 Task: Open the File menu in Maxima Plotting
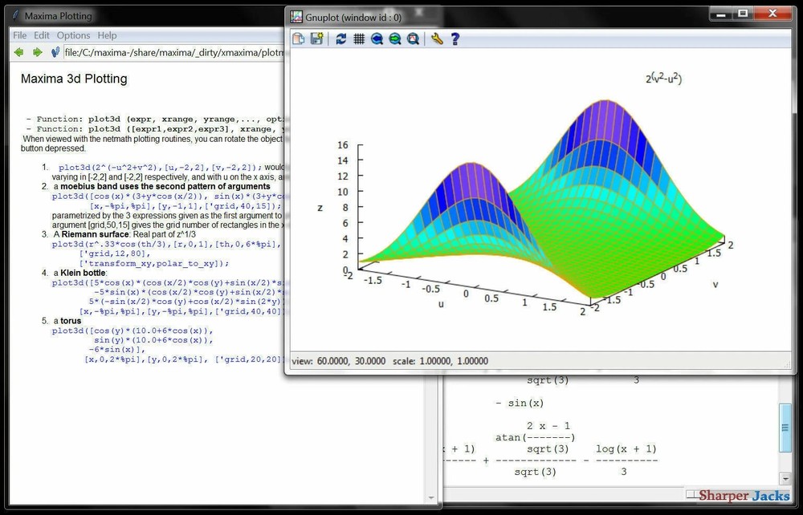(19, 35)
